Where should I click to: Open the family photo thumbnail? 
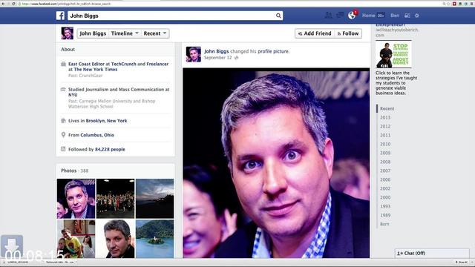tap(76, 239)
